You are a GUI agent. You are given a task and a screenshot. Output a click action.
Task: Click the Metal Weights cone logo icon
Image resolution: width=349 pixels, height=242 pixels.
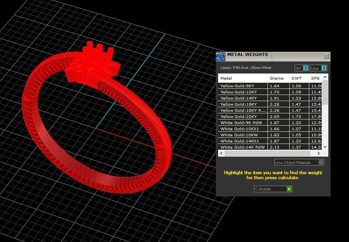tap(220, 57)
